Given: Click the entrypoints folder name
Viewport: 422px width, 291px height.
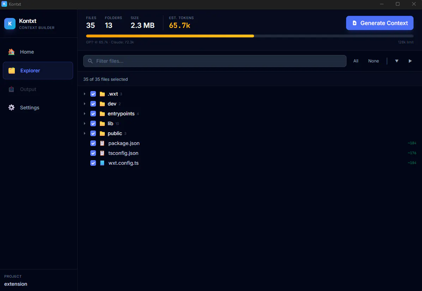Looking at the screenshot, I should pos(121,114).
